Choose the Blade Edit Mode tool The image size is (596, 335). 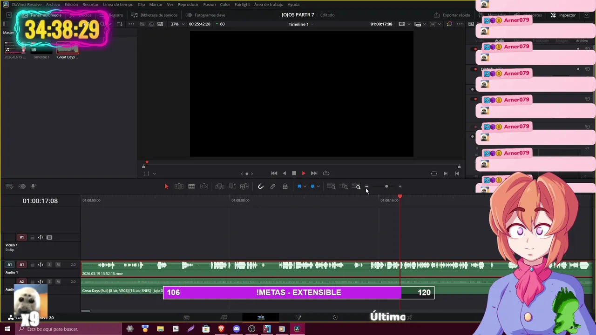191,187
